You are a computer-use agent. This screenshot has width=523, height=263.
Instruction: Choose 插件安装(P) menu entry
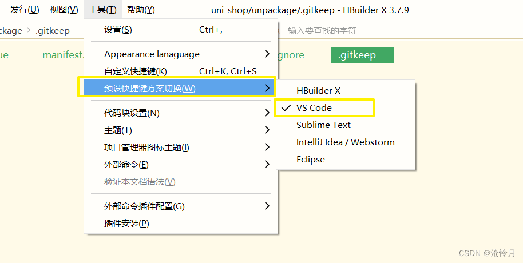[x=181, y=224]
